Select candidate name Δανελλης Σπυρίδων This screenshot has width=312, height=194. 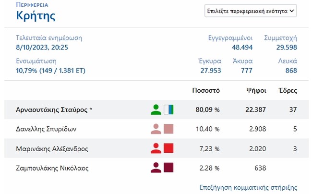46,129
